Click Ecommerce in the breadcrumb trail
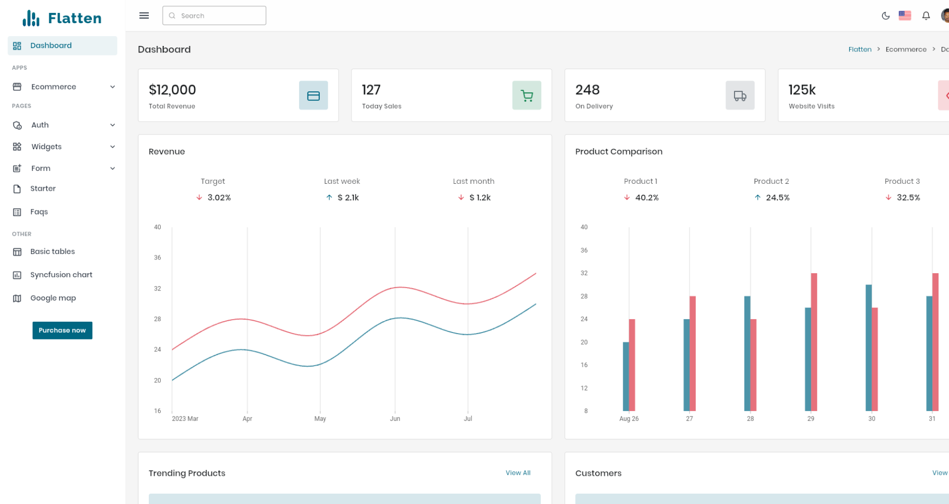Screen dimensions: 949x504 pyautogui.click(x=906, y=49)
